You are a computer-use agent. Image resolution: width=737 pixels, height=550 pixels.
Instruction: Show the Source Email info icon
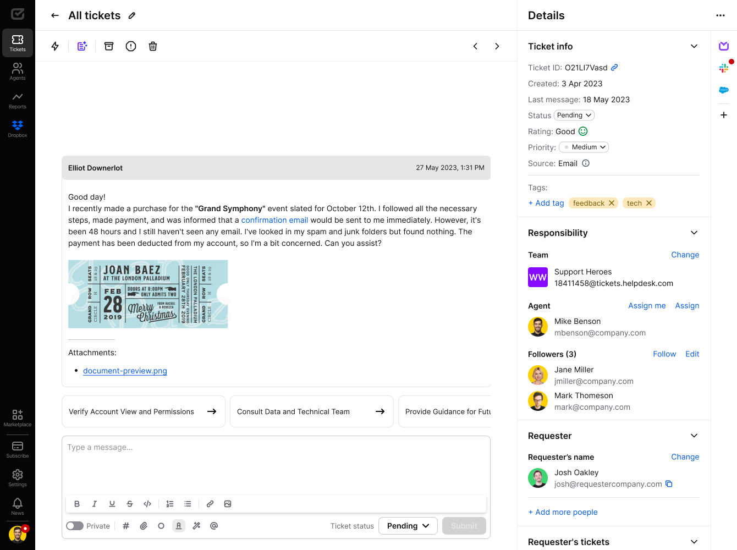[586, 163]
